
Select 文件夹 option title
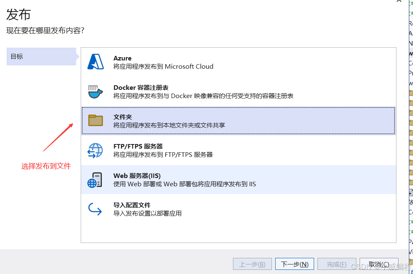122,117
